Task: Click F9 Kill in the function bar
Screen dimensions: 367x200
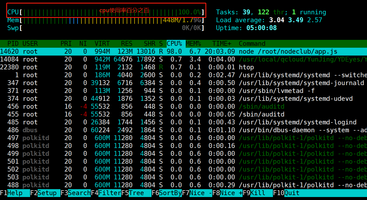Action: tap(258, 193)
